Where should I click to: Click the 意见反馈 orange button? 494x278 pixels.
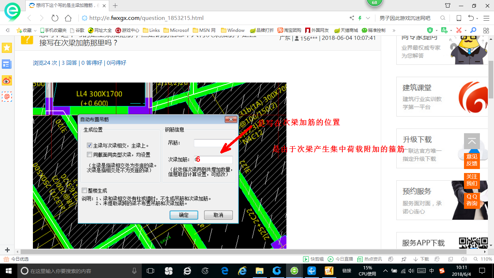(x=472, y=160)
